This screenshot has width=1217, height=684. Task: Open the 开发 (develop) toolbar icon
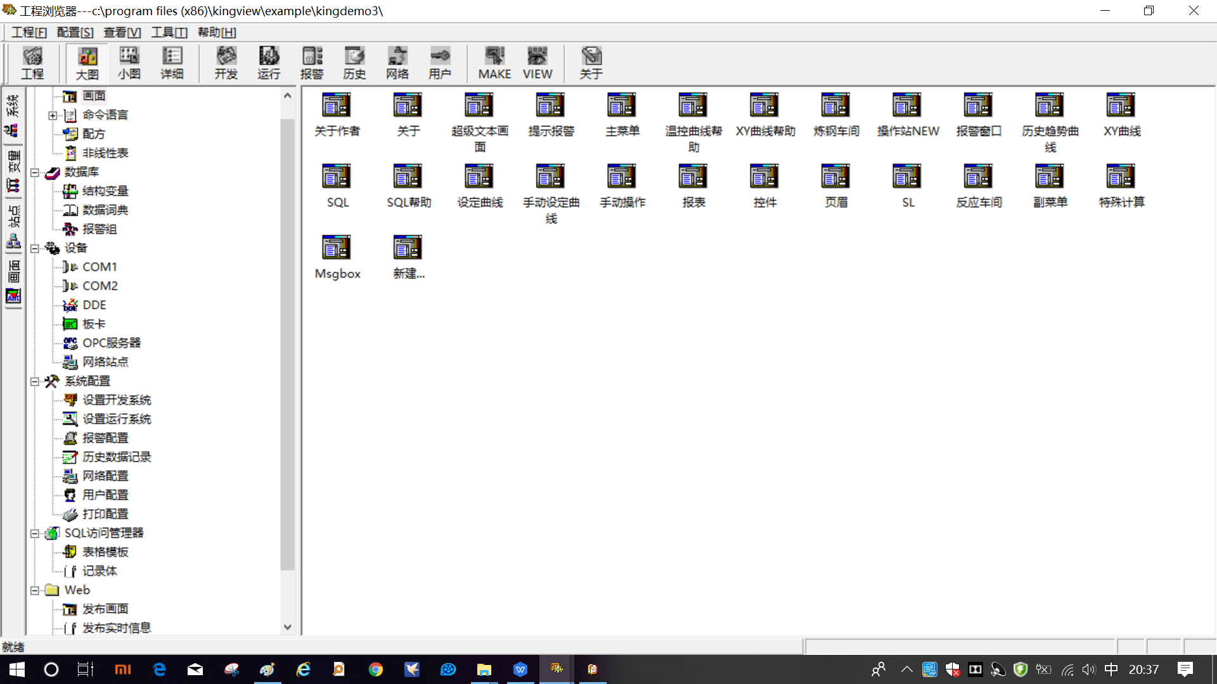pyautogui.click(x=226, y=63)
